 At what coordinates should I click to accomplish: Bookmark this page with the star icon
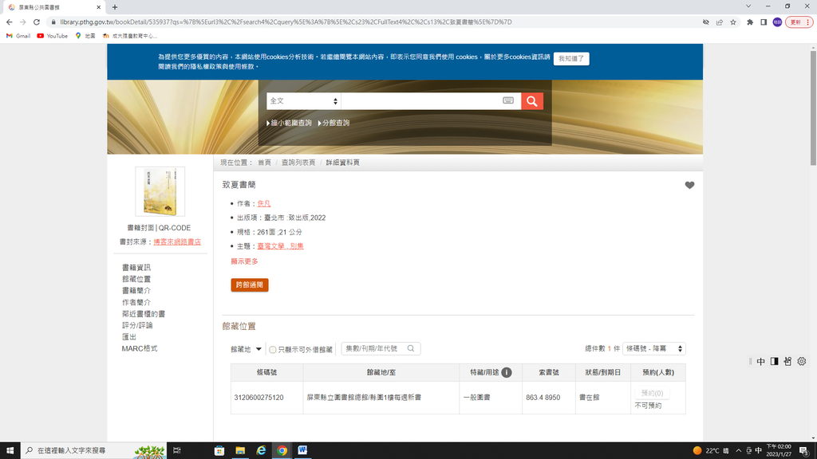(733, 22)
